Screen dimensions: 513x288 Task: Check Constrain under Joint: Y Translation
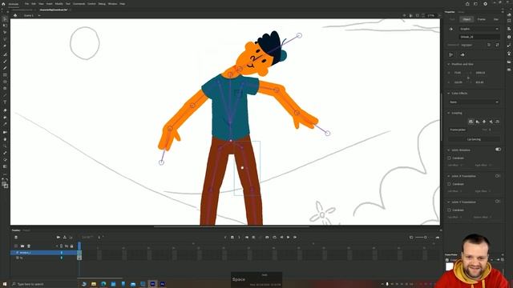449,210
